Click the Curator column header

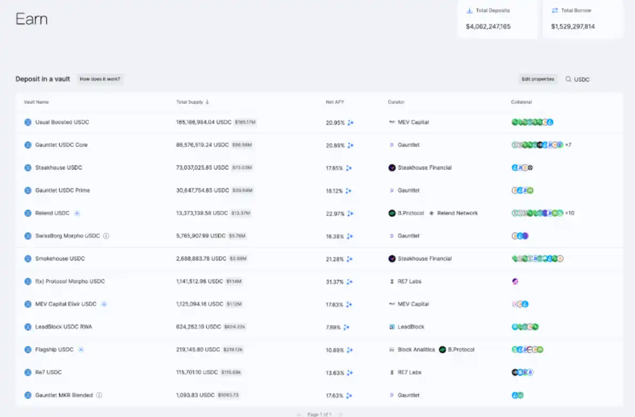pyautogui.click(x=396, y=102)
